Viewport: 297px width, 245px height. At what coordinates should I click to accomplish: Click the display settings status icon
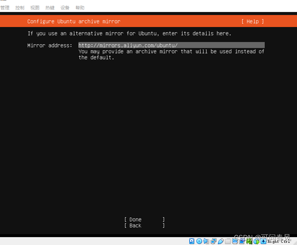[235, 241]
